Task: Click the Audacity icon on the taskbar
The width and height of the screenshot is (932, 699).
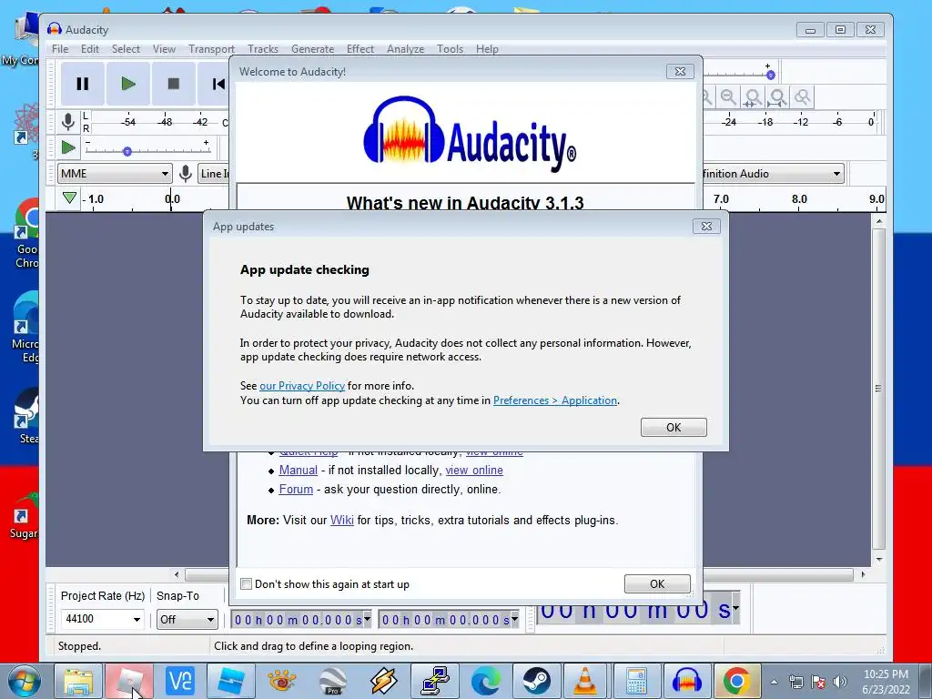Action: pos(686,681)
